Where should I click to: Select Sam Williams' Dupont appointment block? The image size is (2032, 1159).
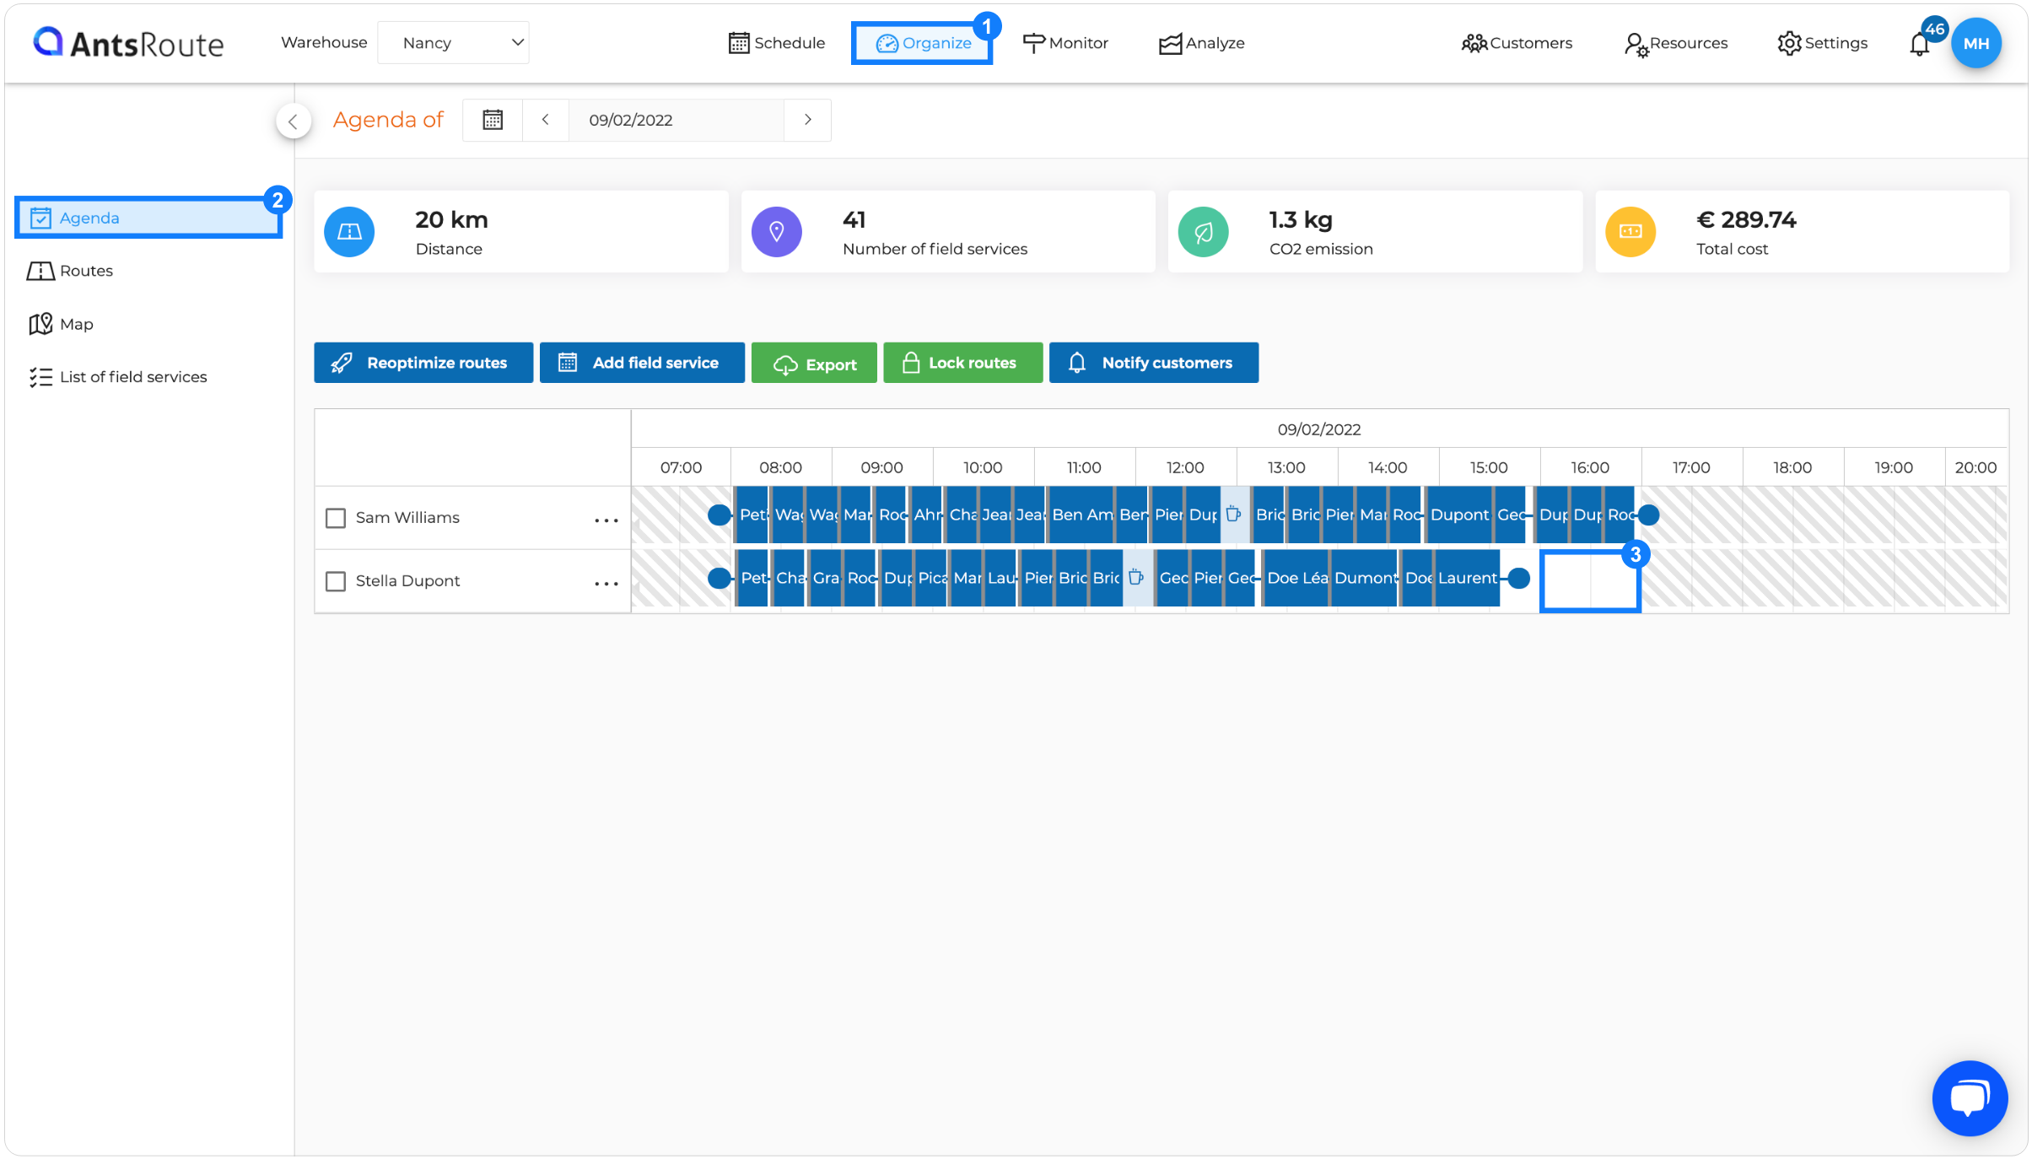[x=1459, y=515]
